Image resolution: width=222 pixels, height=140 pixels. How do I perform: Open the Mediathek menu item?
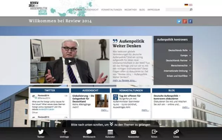click(130, 10)
